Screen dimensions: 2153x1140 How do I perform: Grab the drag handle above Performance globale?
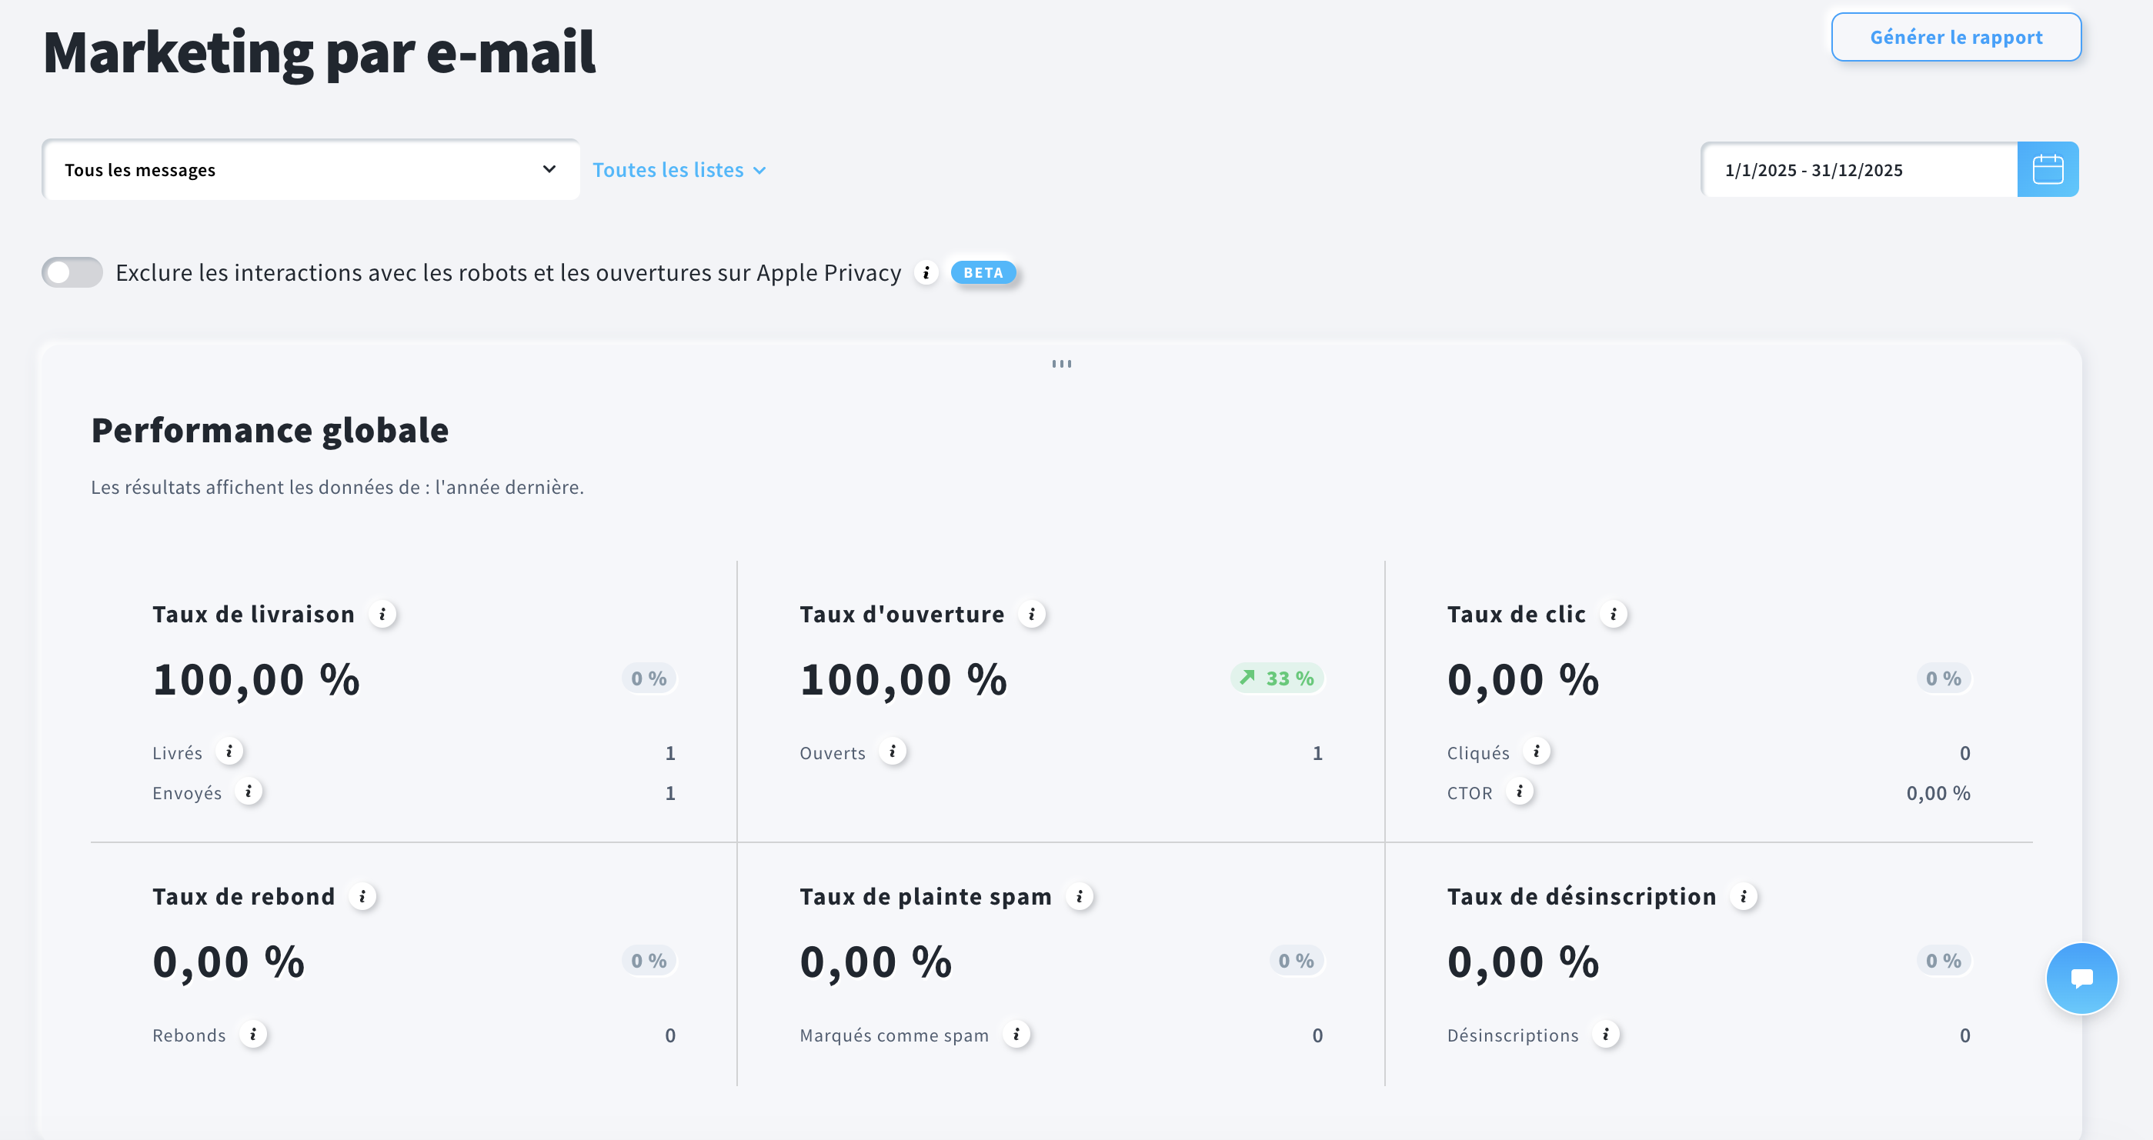pyautogui.click(x=1061, y=364)
